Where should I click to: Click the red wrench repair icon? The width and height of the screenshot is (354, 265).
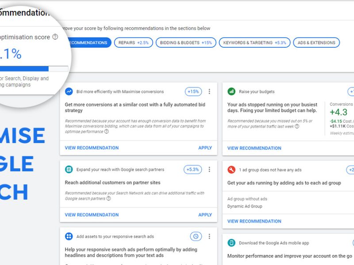click(x=231, y=170)
